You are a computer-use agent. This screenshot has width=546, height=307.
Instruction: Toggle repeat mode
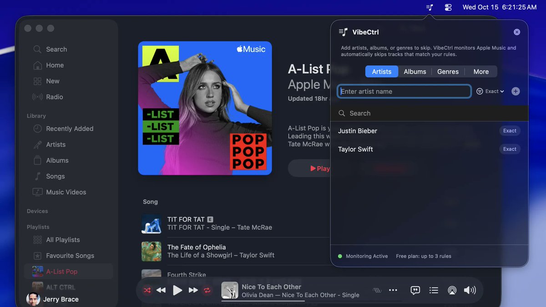pyautogui.click(x=207, y=290)
